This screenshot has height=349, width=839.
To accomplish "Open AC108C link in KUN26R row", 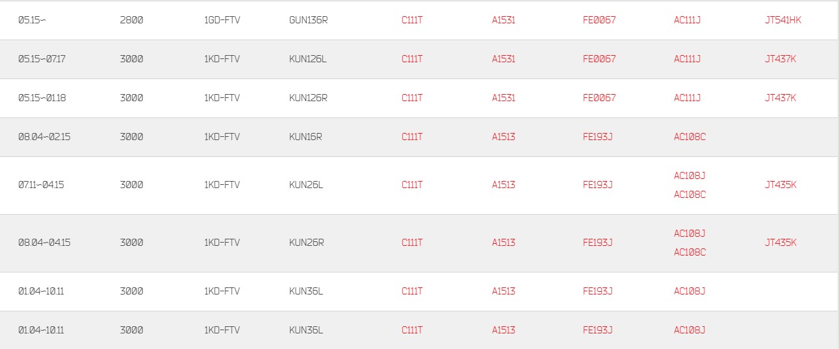I will click(x=690, y=252).
